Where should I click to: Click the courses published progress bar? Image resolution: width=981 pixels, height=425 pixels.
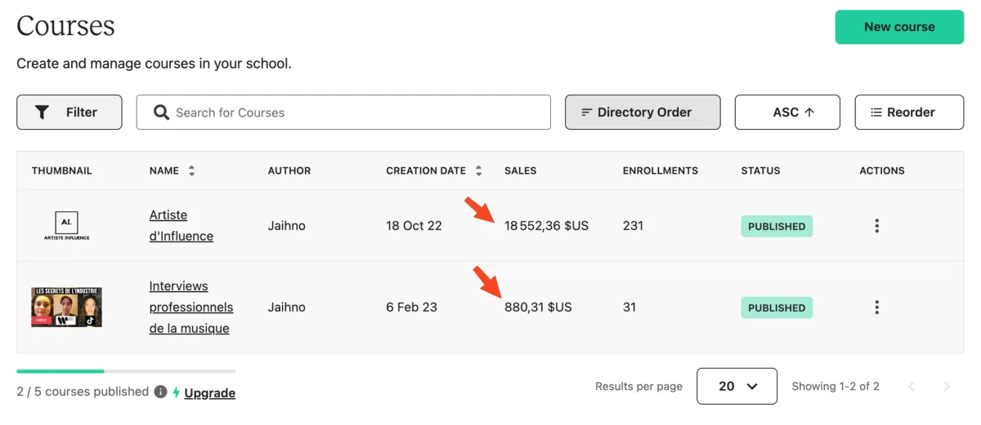coord(126,371)
